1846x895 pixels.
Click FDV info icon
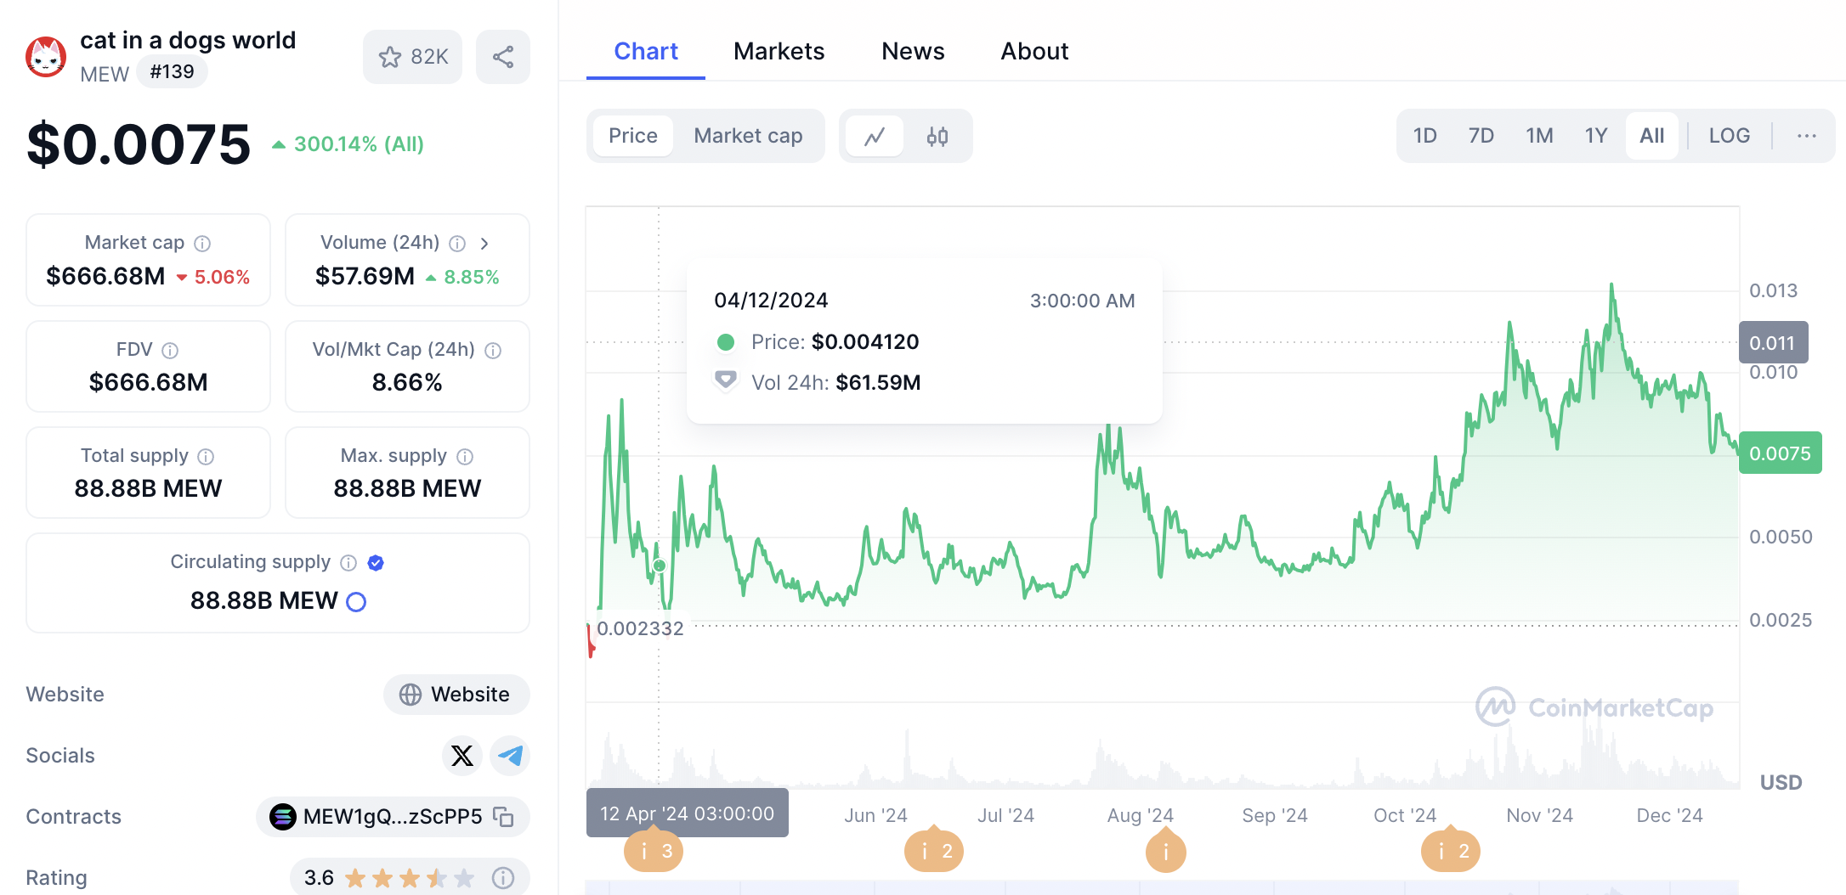click(x=170, y=351)
